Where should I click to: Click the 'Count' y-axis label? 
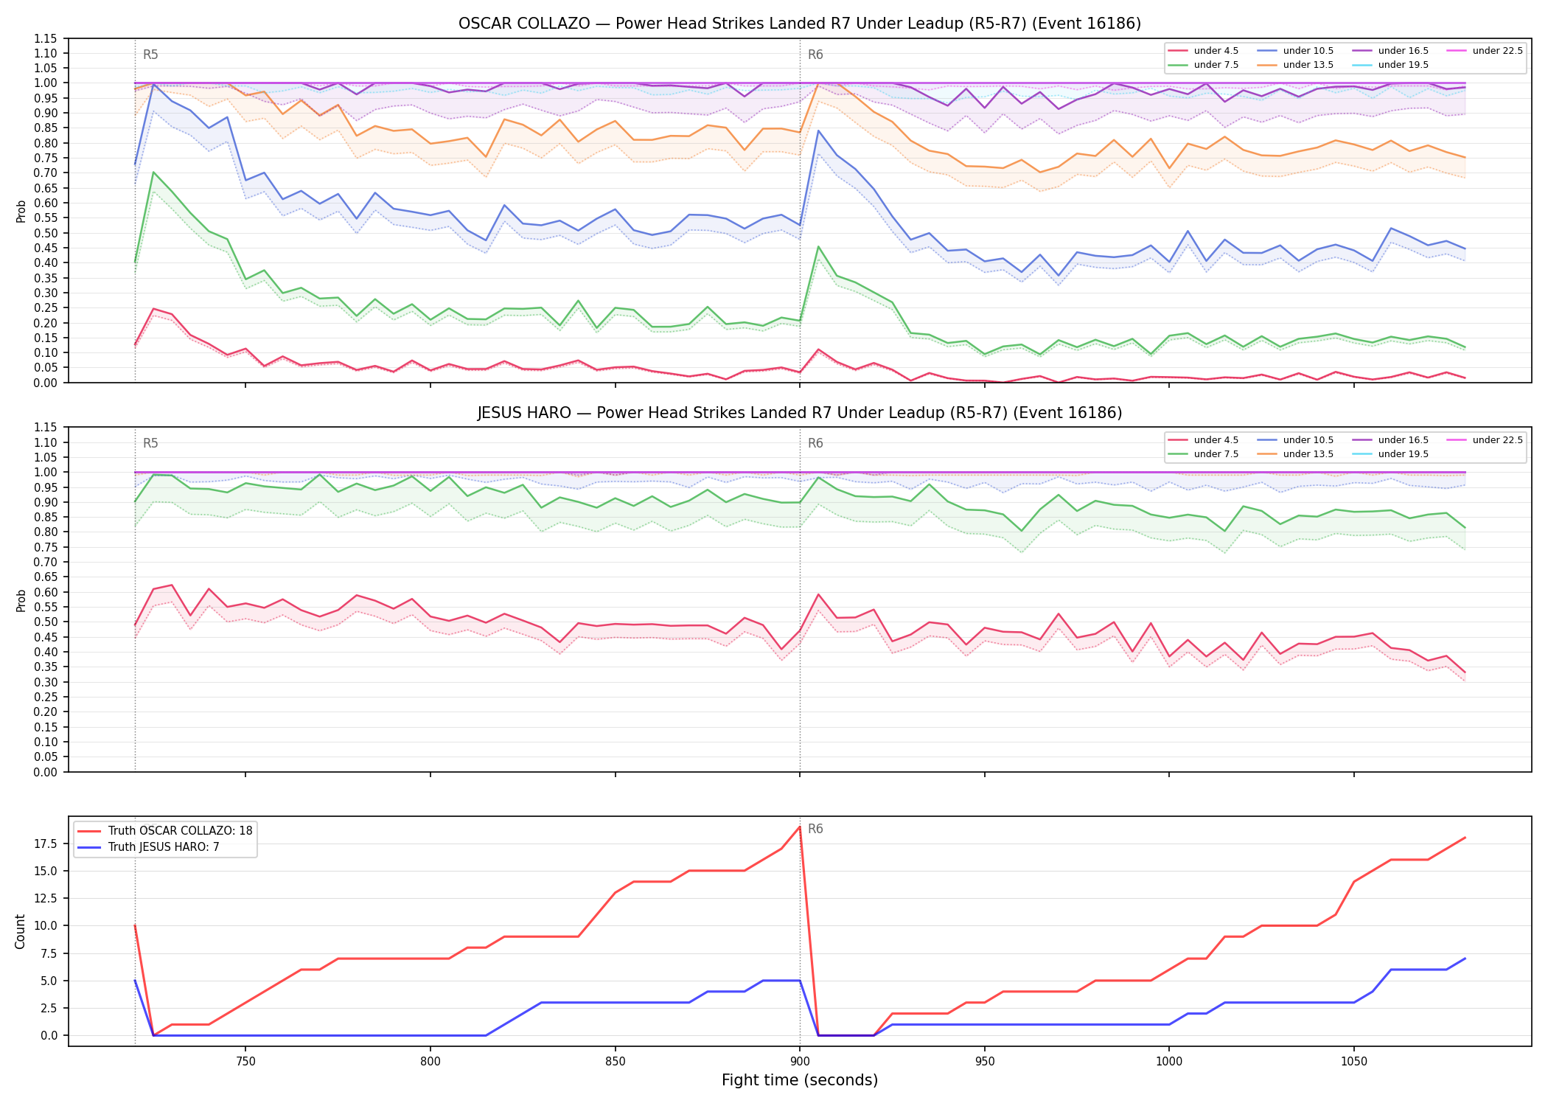[x=21, y=931]
